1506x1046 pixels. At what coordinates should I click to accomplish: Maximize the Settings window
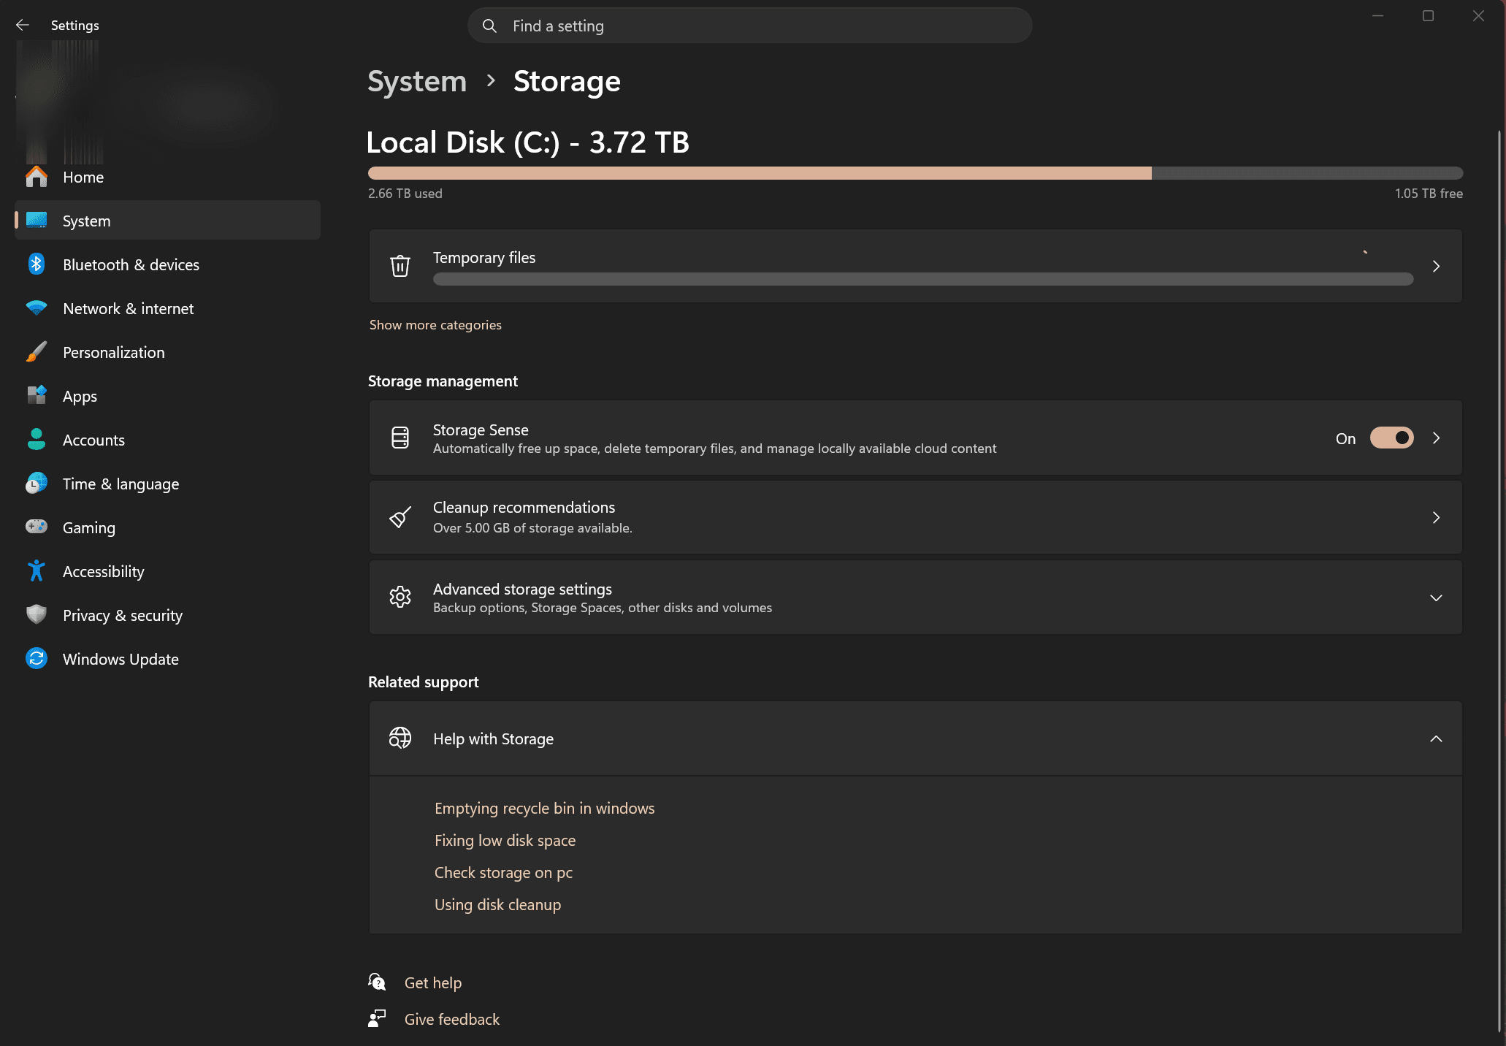click(1428, 16)
